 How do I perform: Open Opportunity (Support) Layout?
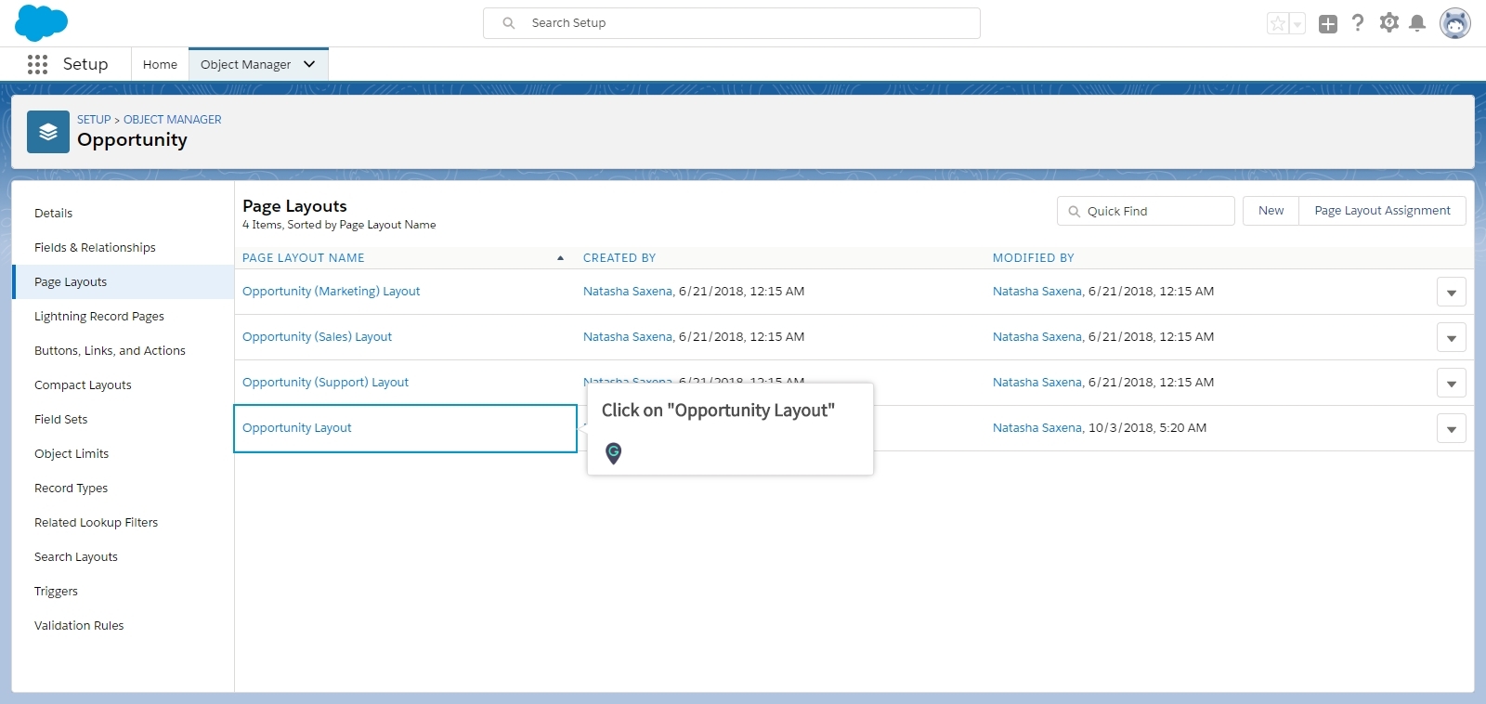coord(325,383)
